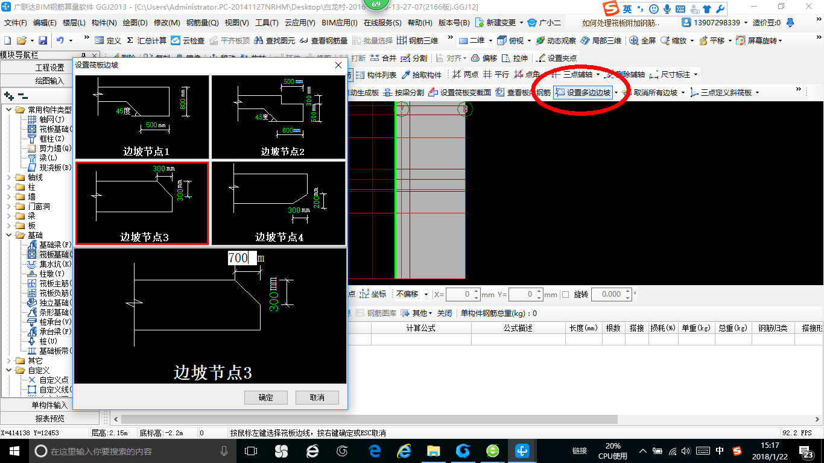This screenshot has width=824, height=463.
Task: Activate 拾取构件 pick component tool
Action: tap(421, 75)
